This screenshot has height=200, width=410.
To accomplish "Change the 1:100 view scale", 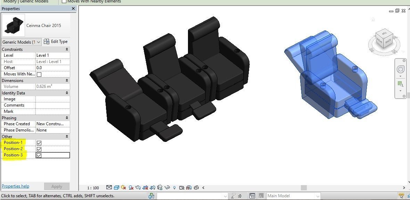I will pos(93,188).
